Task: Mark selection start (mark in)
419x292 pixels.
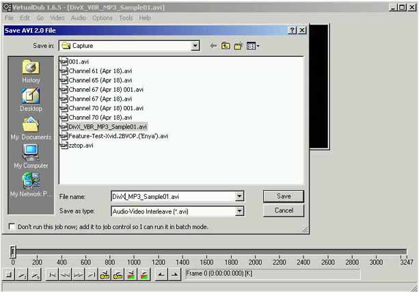Action: [161, 274]
